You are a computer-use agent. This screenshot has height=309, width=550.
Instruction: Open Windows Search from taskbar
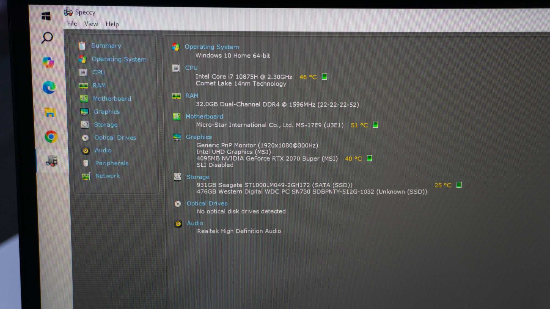(x=47, y=37)
